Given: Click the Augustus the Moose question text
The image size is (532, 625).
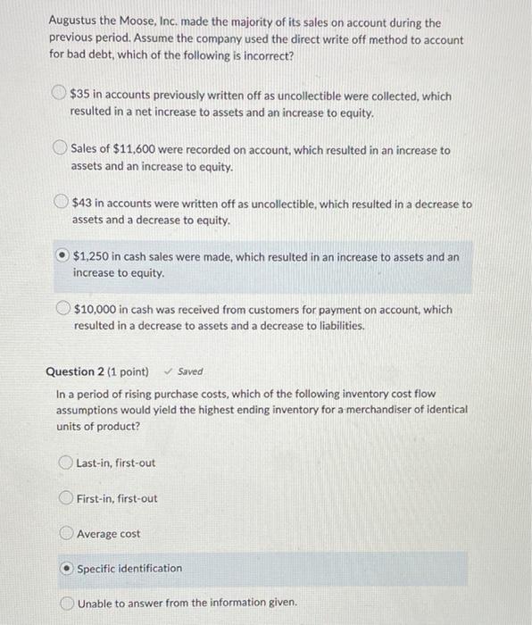Looking at the screenshot, I should point(256,38).
